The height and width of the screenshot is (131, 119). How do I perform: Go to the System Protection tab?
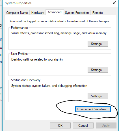click(77, 13)
